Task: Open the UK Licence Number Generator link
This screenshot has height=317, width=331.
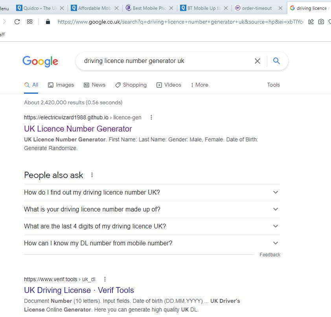Action: point(78,129)
